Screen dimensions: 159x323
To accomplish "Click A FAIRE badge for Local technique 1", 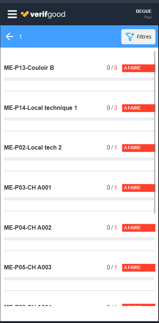I will [139, 108].
